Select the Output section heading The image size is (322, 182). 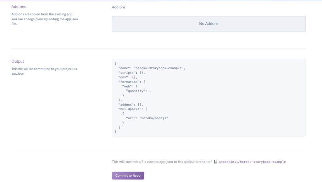[x=18, y=61]
